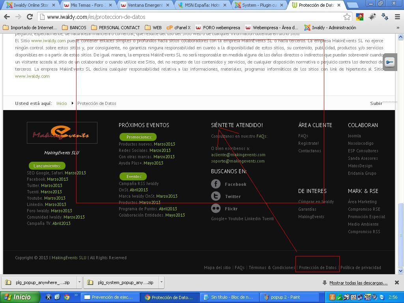
Task: Open the Windows Inicio start button
Action: (20, 297)
